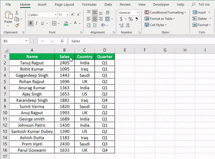This screenshot has height=159, width=215.
Task: Open the File tab
Action: [x=8, y=5]
